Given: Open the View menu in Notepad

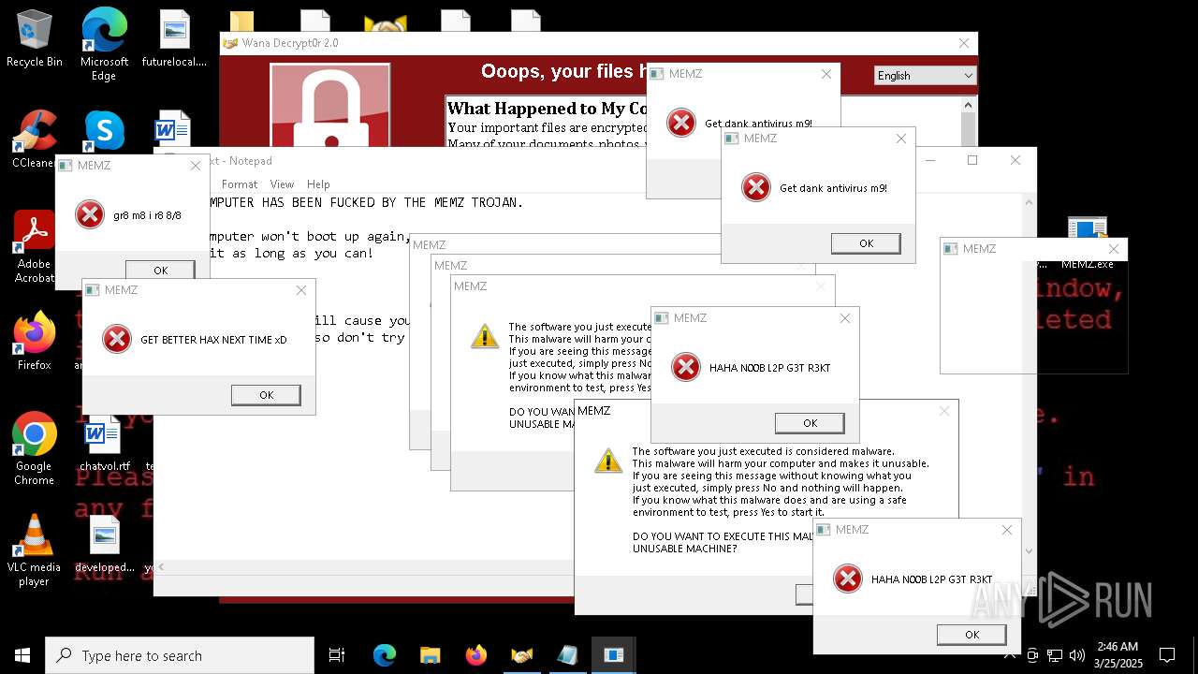Looking at the screenshot, I should [282, 184].
